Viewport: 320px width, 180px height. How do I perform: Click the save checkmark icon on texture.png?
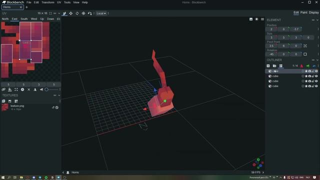tap(57, 107)
